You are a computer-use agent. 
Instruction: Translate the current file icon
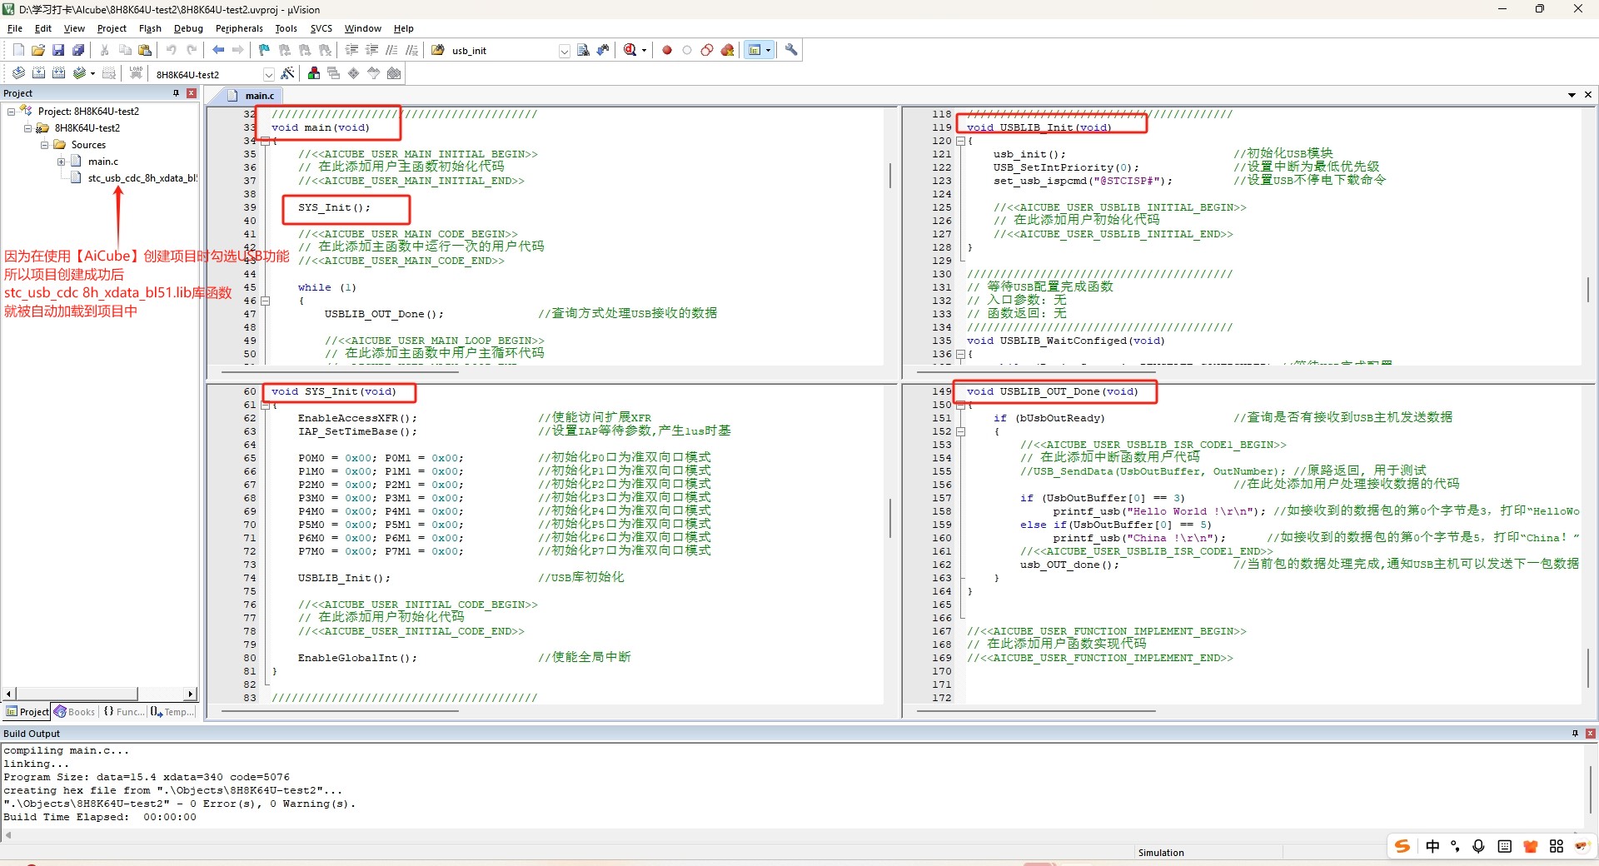coord(18,73)
